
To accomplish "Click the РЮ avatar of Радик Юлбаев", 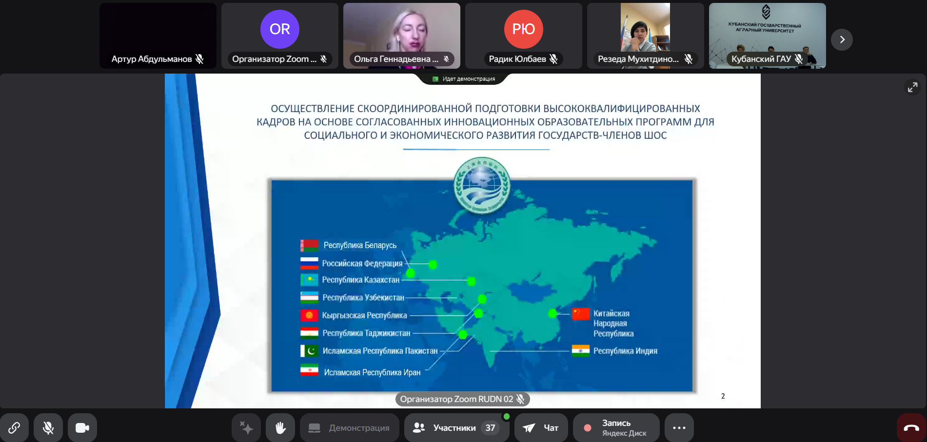I will point(523,29).
